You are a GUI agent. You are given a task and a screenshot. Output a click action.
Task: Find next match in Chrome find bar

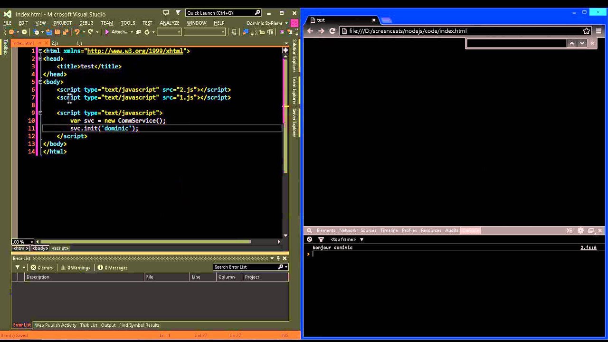tap(582, 43)
